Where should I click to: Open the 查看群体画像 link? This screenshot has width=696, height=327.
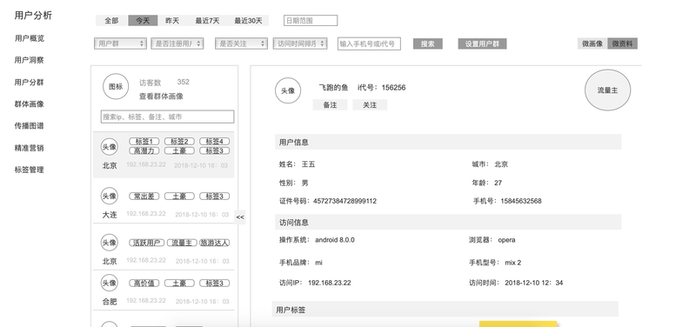(161, 97)
